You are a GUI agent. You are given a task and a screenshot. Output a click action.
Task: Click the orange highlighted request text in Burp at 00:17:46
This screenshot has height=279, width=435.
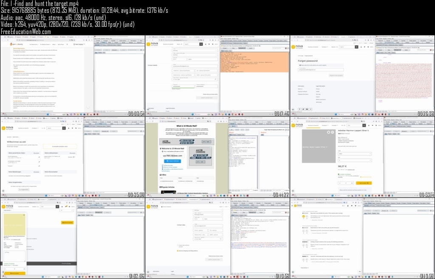(x=254, y=63)
